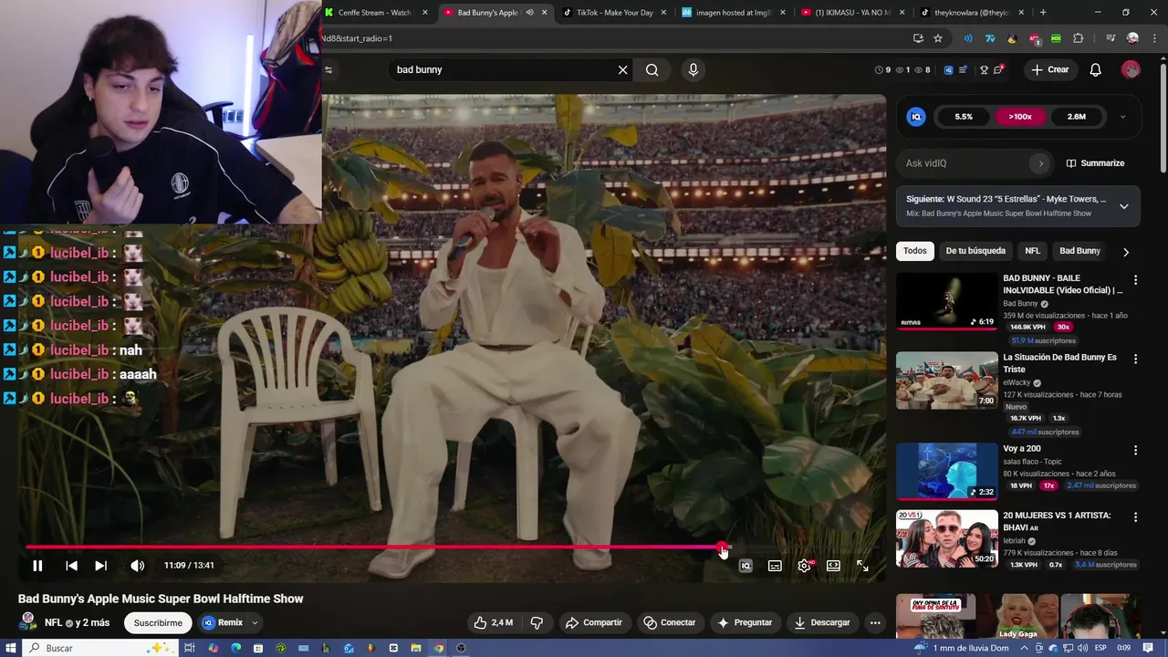This screenshot has width=1168, height=657.
Task: Click the video progress bar scrubber
Action: pos(723,547)
